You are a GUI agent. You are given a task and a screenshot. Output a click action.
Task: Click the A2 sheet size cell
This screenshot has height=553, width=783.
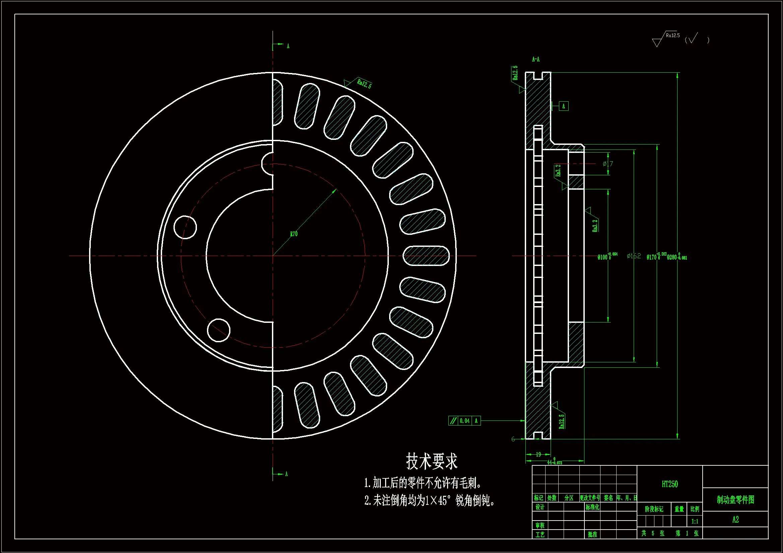735,520
